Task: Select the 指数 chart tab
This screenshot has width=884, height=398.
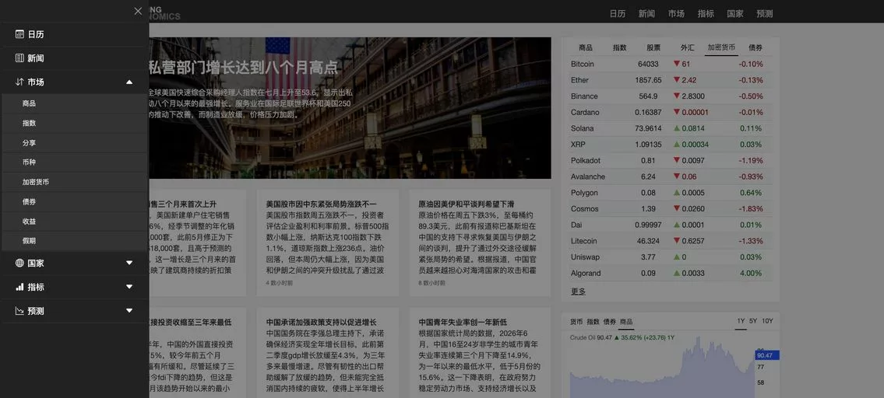Action: tap(593, 322)
